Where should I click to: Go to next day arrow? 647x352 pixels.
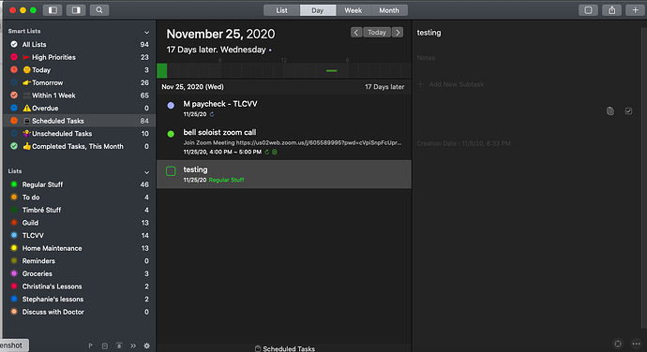tap(398, 32)
